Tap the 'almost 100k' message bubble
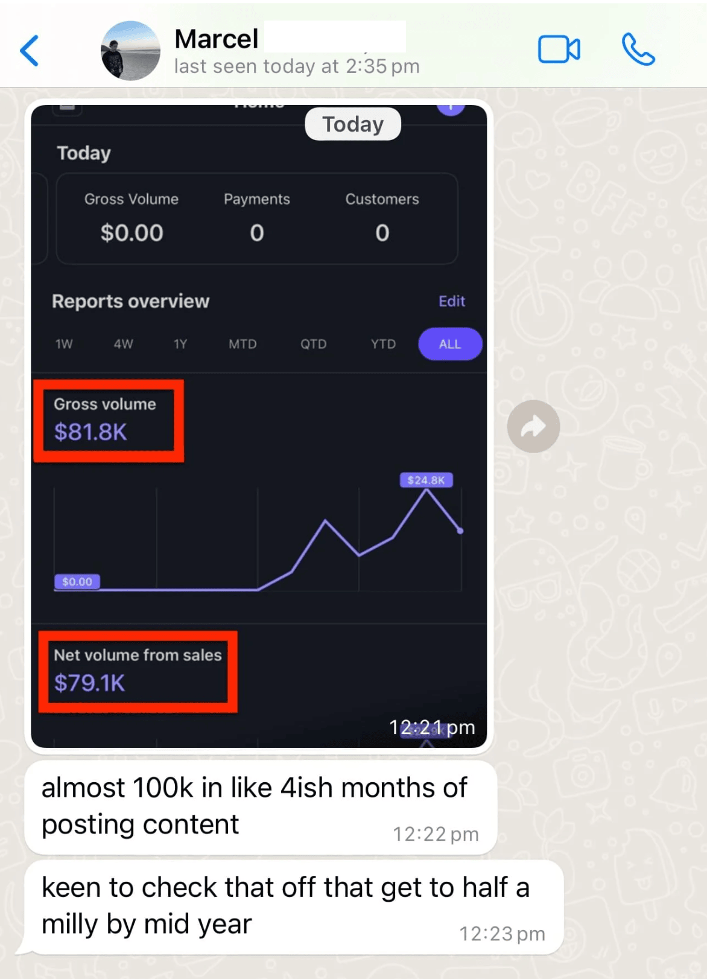Image resolution: width=707 pixels, height=979 pixels. tap(261, 807)
